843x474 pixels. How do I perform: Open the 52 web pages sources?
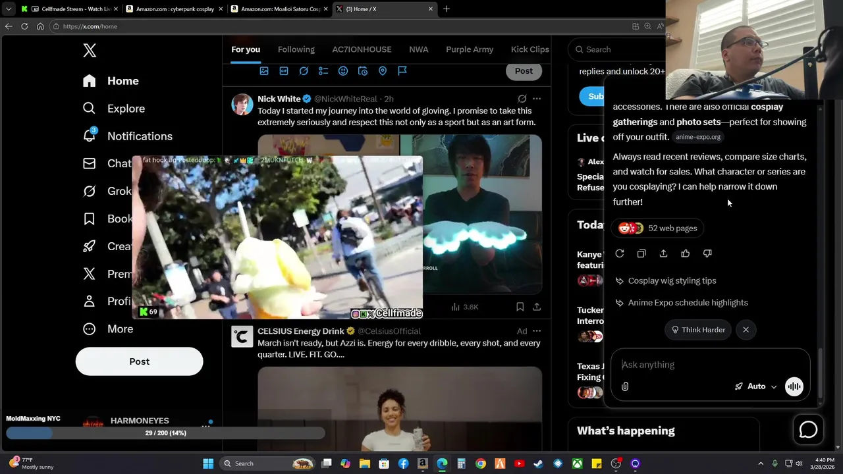(x=658, y=228)
